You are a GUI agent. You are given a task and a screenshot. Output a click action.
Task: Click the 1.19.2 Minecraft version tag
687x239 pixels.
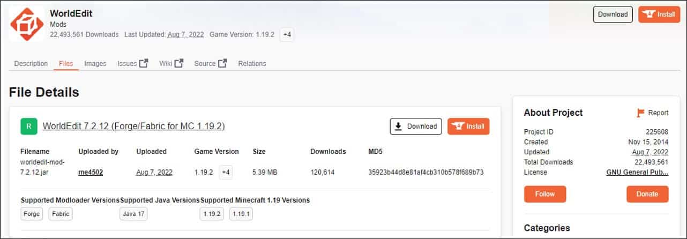[212, 213]
